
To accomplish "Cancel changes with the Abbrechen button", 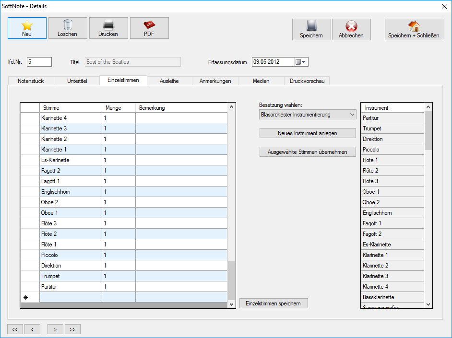I will (x=351, y=29).
